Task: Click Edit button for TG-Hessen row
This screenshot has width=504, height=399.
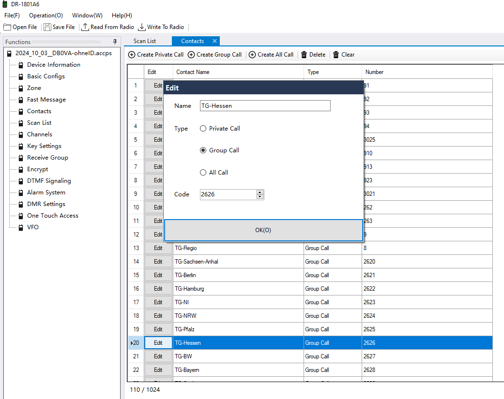Action: tap(158, 343)
